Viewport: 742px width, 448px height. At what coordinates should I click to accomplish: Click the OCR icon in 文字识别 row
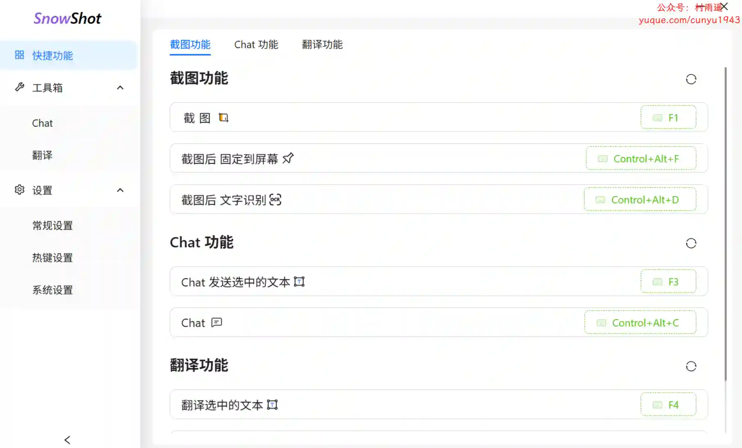pyautogui.click(x=275, y=200)
